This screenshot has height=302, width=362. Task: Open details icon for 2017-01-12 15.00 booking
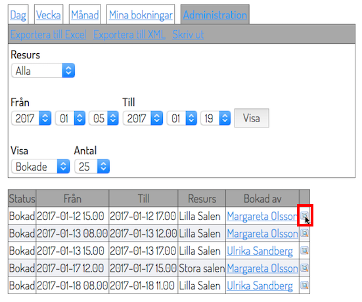[x=305, y=216]
